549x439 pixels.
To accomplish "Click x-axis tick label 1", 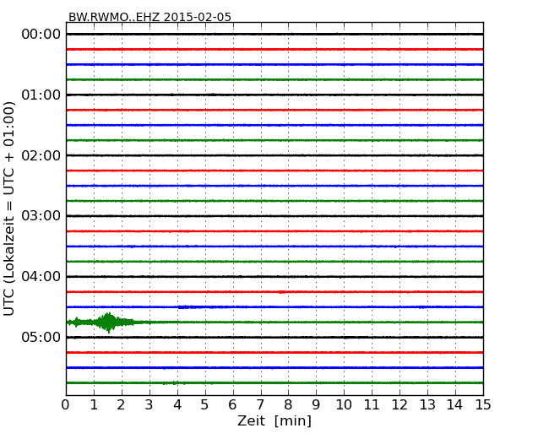I will tap(94, 404).
